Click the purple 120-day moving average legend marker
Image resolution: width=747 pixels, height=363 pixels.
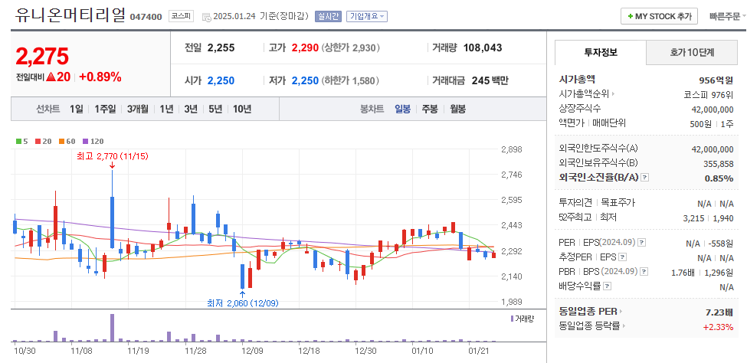(x=85, y=142)
